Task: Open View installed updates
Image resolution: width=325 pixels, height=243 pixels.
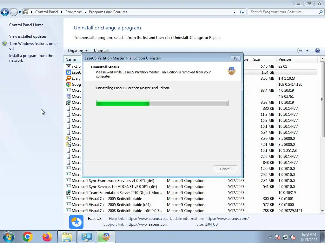Action: tap(28, 36)
